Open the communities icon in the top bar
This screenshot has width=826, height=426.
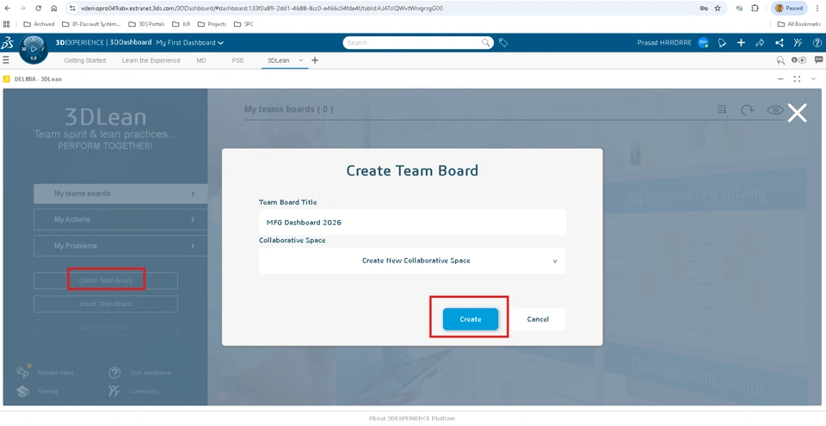click(x=798, y=43)
